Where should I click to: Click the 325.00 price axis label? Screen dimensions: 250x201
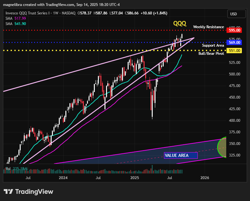(235, 155)
